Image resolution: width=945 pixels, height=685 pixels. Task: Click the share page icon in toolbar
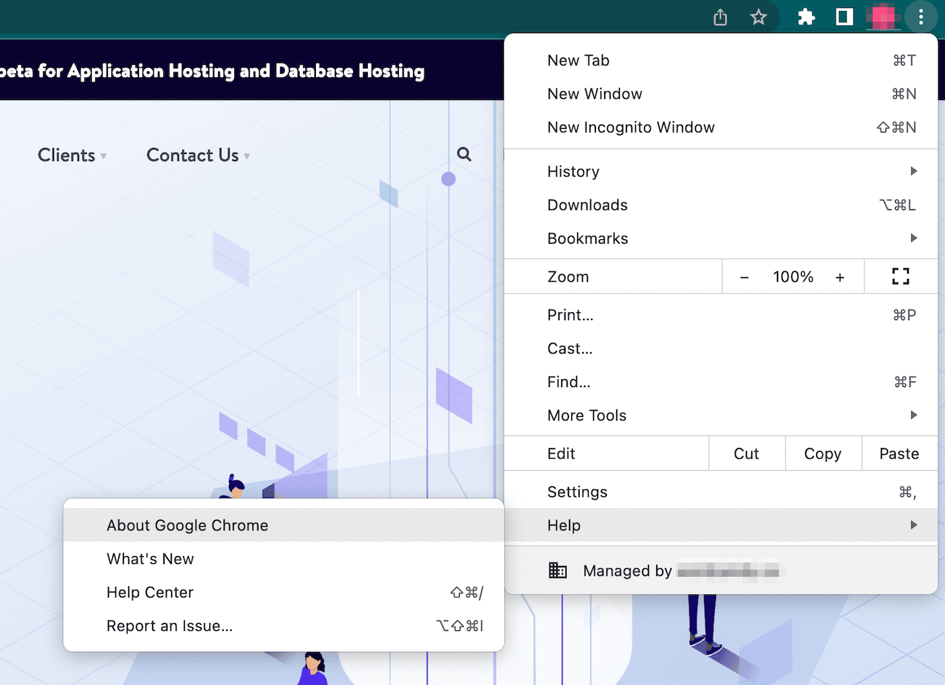click(720, 17)
